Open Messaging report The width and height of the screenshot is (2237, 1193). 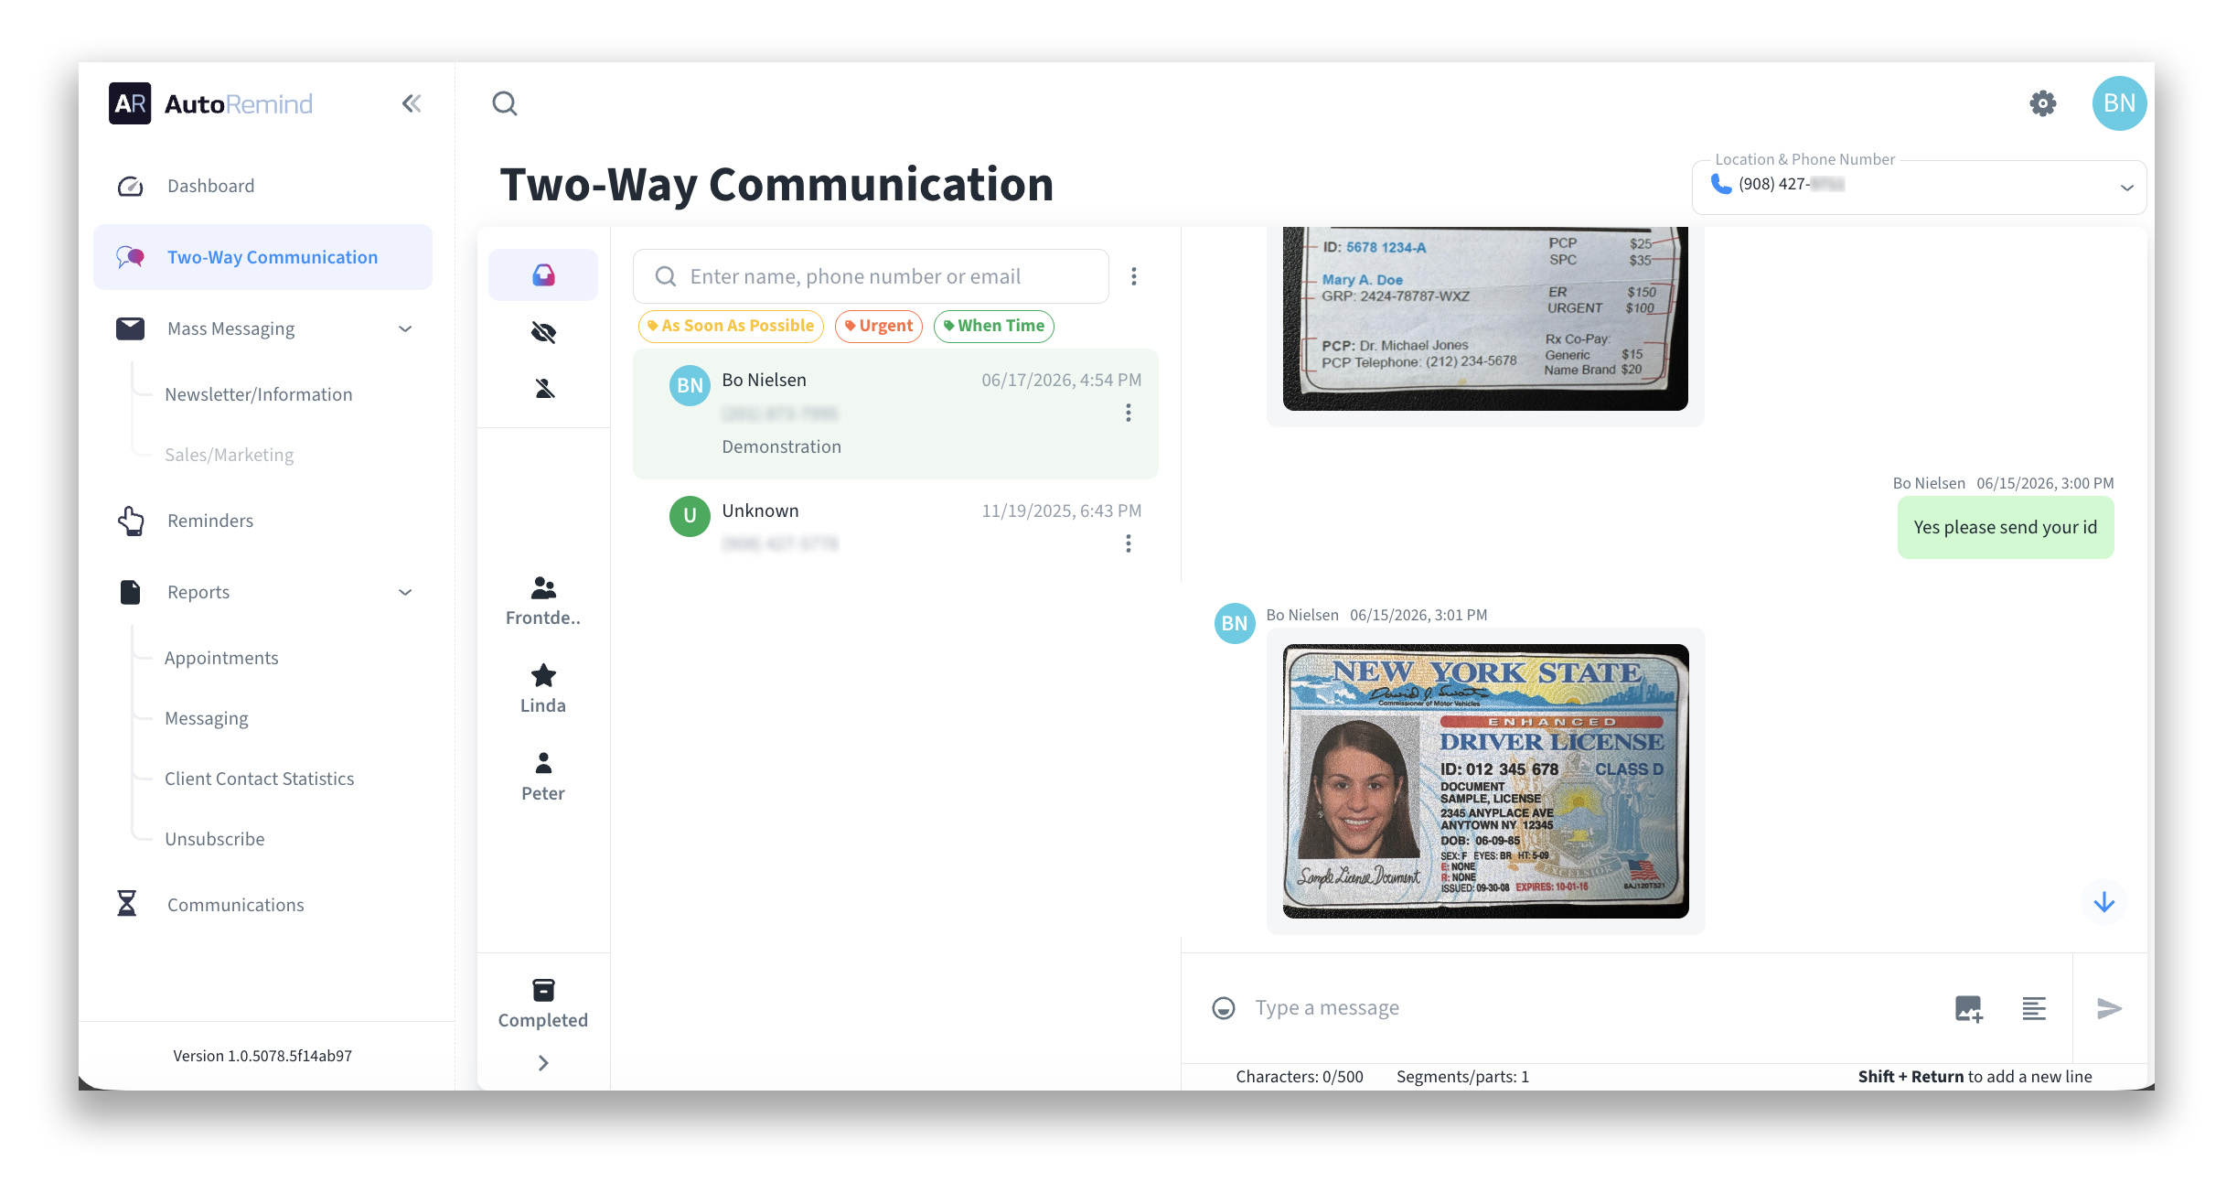[x=207, y=718]
